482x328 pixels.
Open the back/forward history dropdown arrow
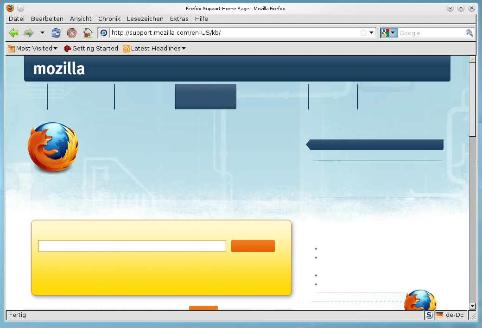click(42, 33)
